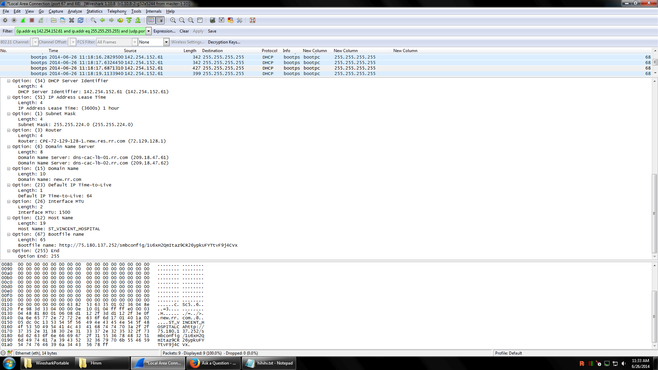Edit display filters
The height and width of the screenshot is (370, 658).
[x=222, y=20]
